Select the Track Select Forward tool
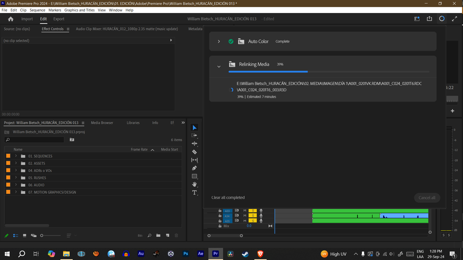 tap(194, 136)
